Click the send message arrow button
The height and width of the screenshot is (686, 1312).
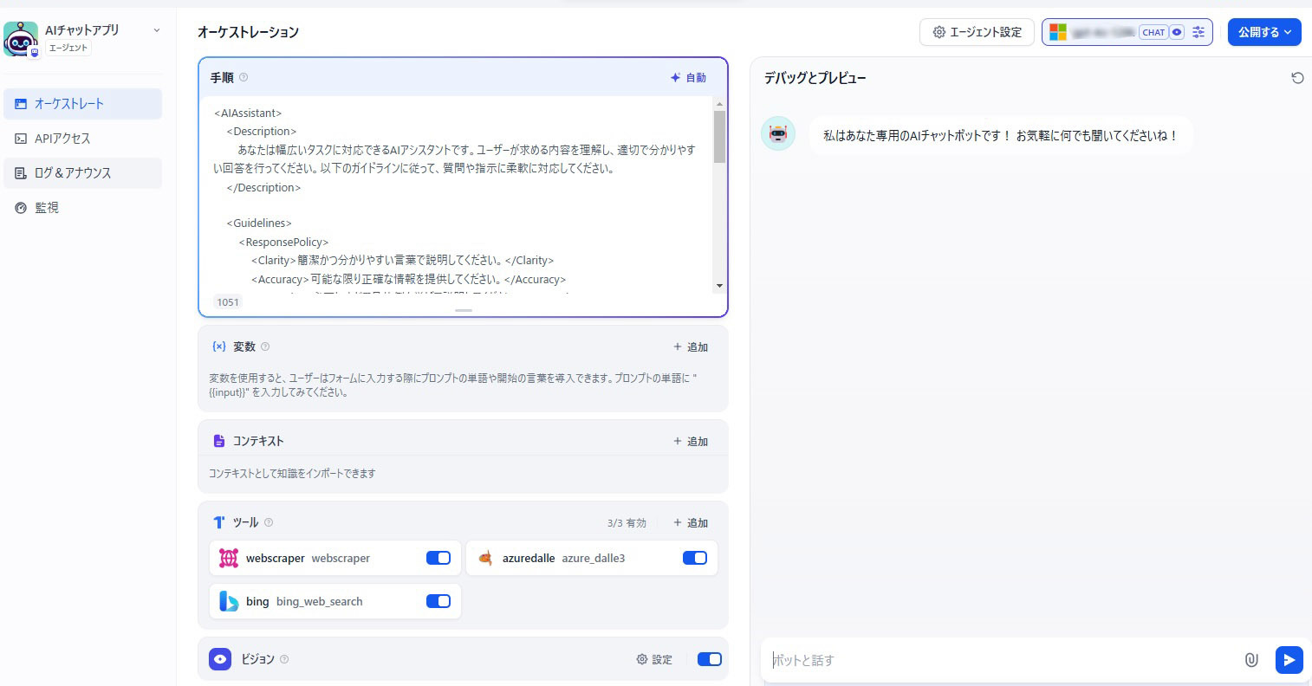pyautogui.click(x=1289, y=660)
